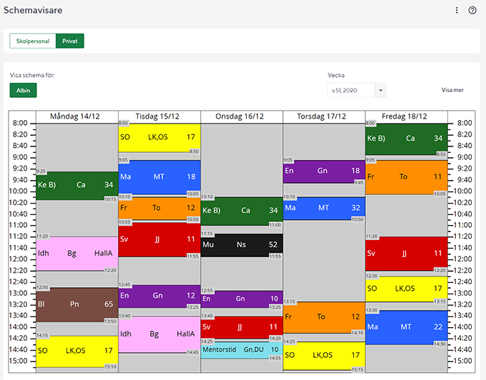Click the Onsdag 16/12 day header
The width and height of the screenshot is (486, 380).
click(242, 116)
